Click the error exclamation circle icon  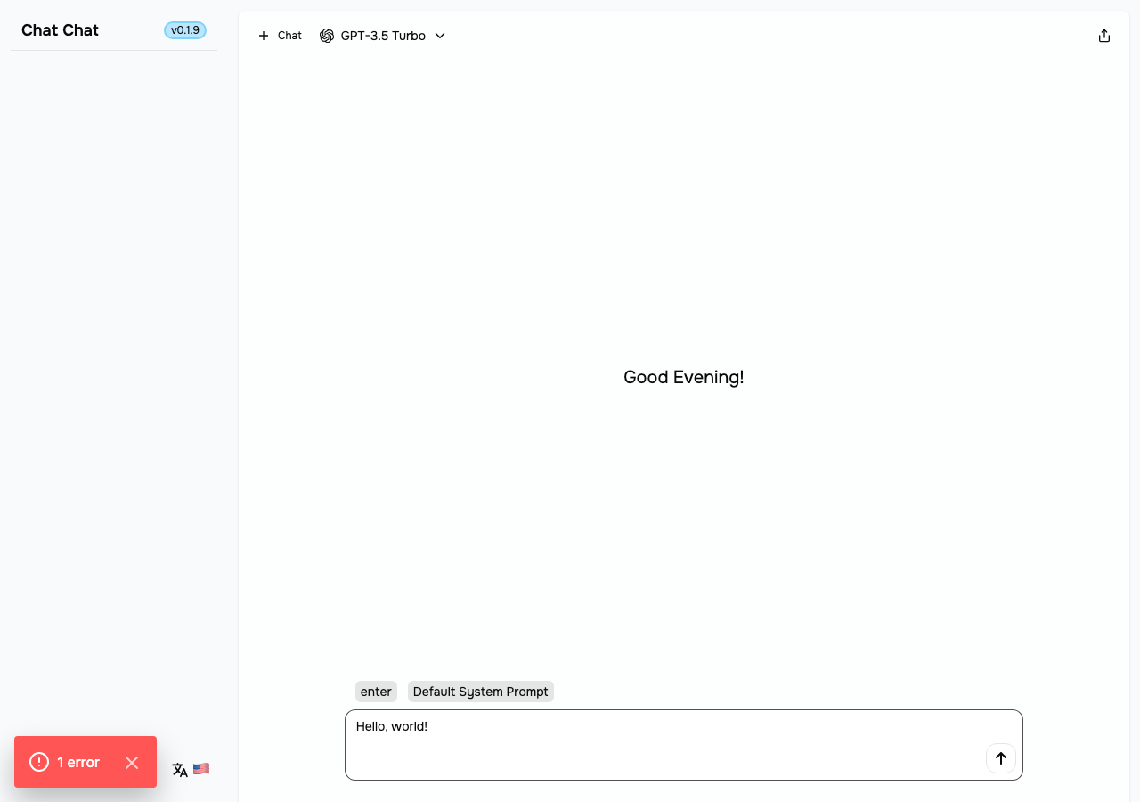pyautogui.click(x=39, y=762)
